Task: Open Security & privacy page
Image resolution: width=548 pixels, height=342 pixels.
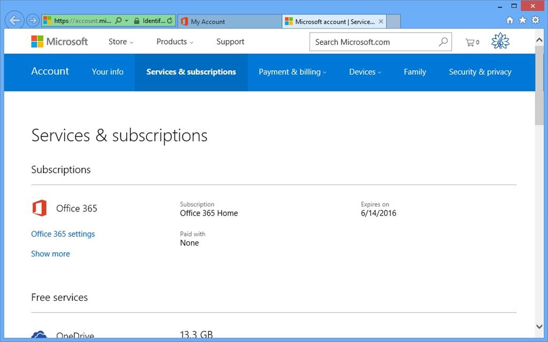Action: 480,72
